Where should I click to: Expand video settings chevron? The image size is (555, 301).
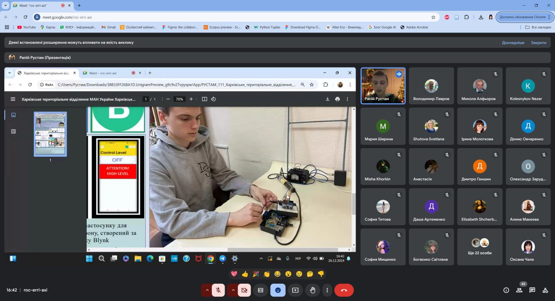(233, 290)
